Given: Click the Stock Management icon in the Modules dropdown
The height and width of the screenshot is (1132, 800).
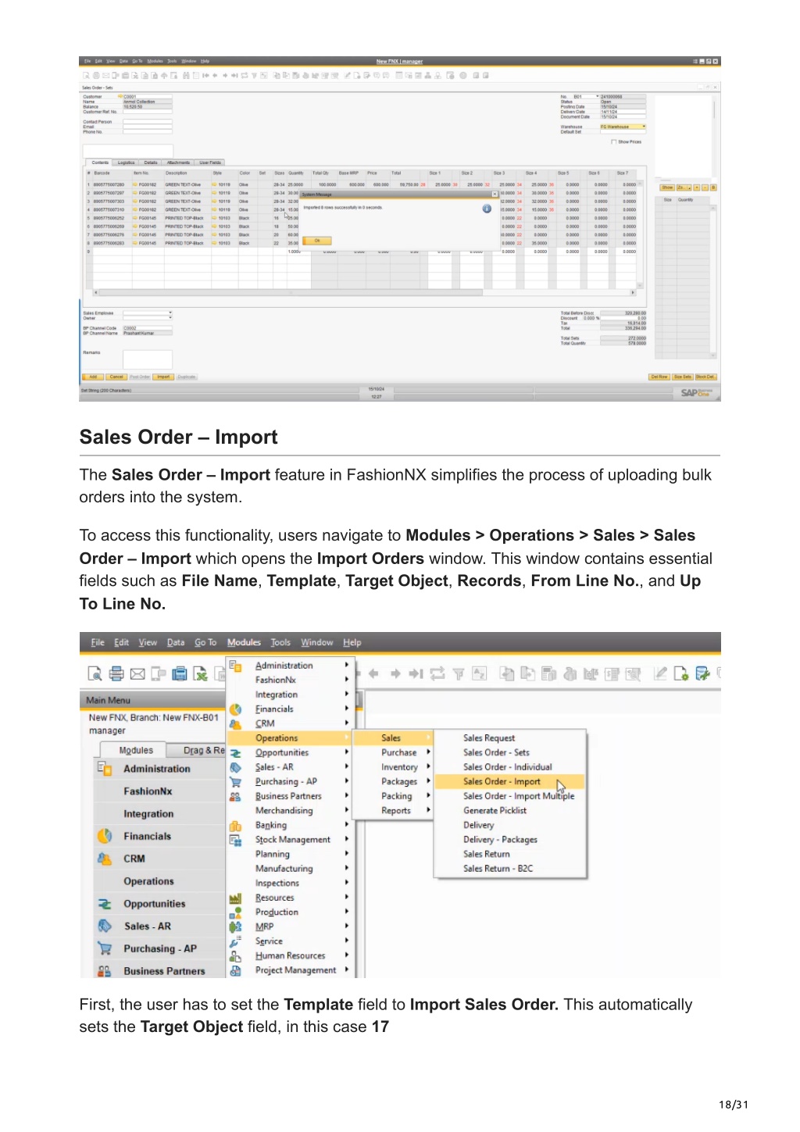Looking at the screenshot, I should click(x=235, y=840).
